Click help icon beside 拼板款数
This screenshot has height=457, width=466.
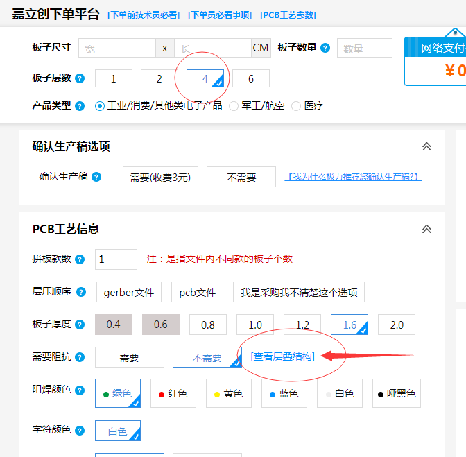pyautogui.click(x=80, y=259)
